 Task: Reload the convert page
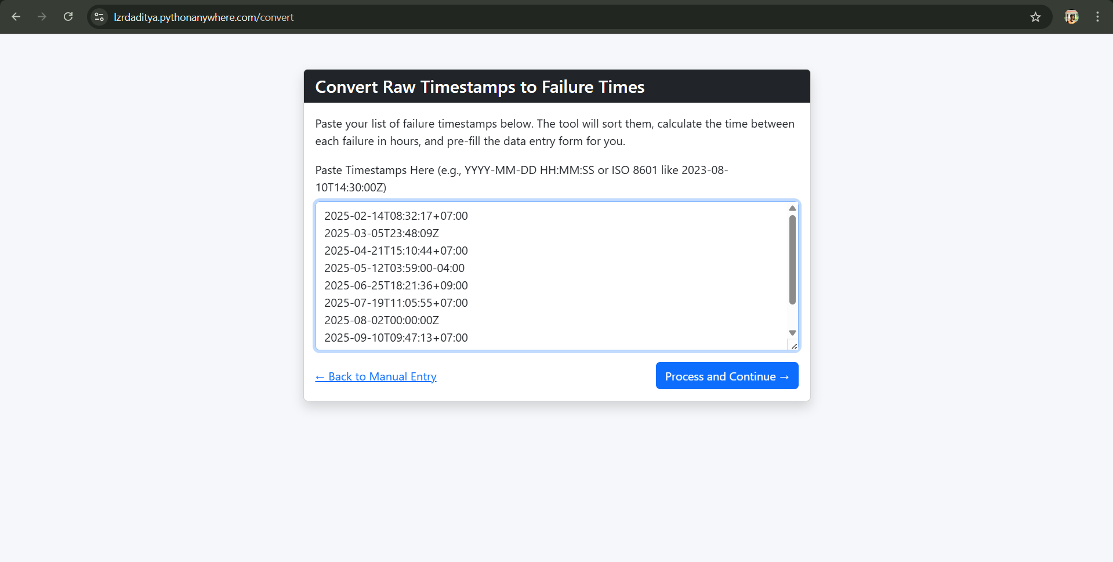[x=68, y=17]
